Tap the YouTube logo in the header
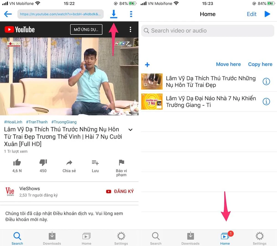 pyautogui.click(x=19, y=29)
